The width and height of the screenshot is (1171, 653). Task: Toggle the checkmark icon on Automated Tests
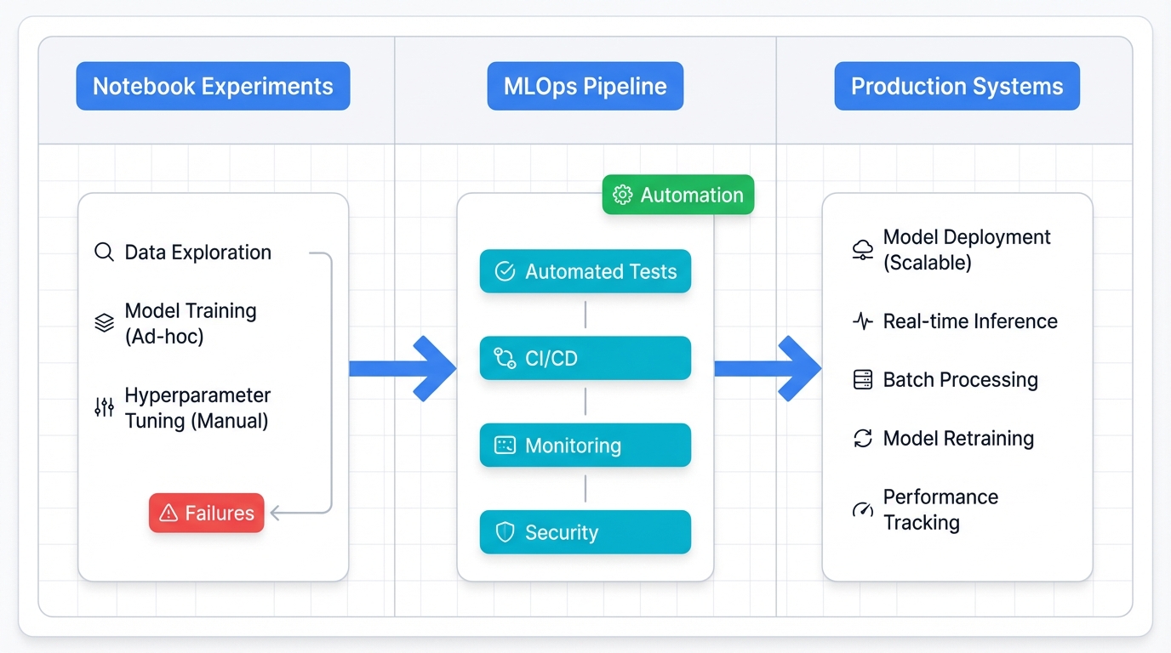point(504,271)
